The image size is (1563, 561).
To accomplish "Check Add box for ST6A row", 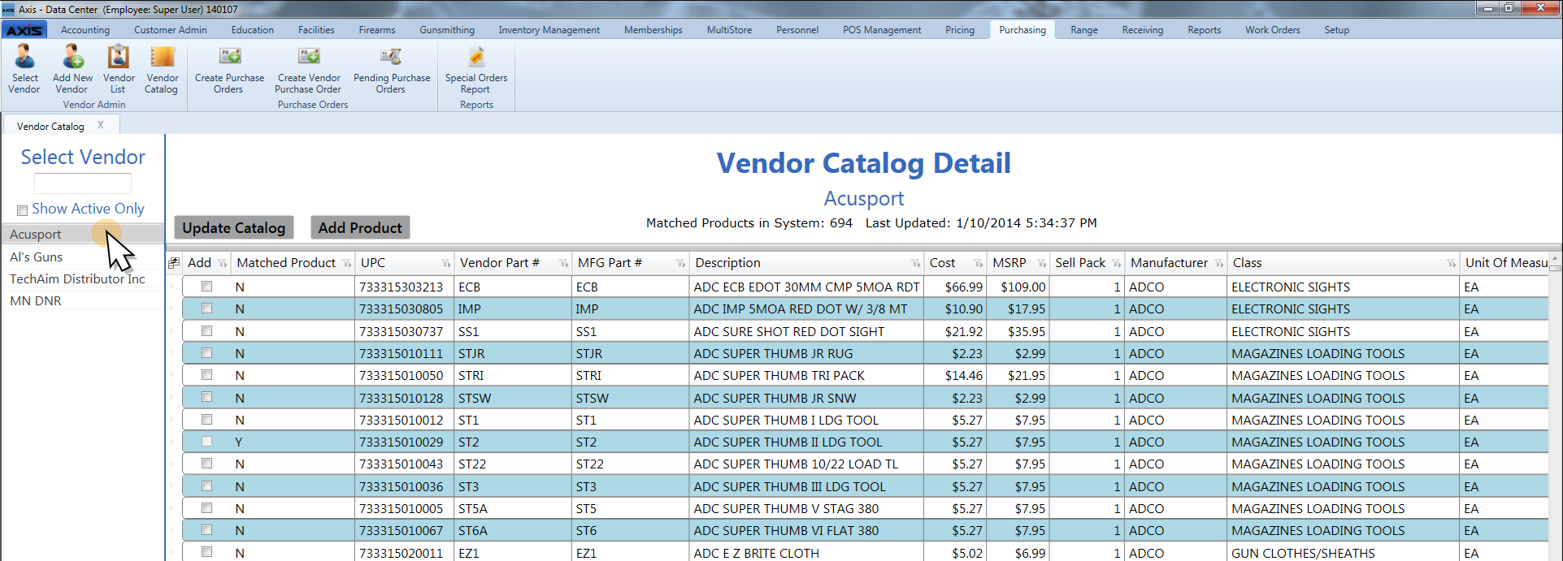I will 206,530.
